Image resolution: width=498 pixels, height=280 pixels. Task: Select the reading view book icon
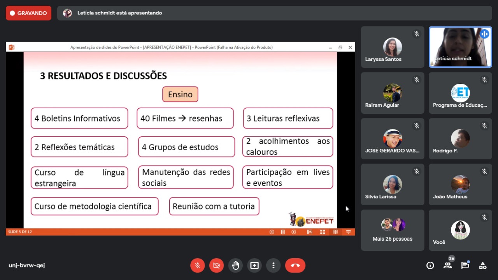point(335,232)
